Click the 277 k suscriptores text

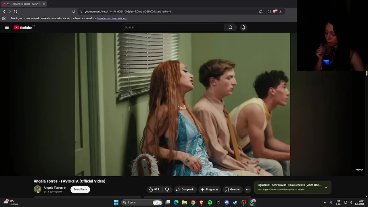pos(53,191)
